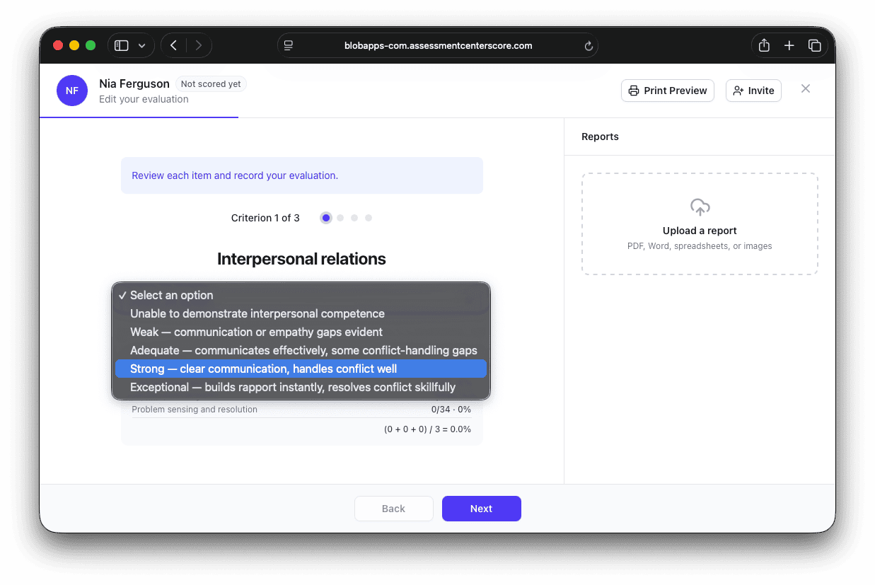Click 'PDF, Word, spreadsheets, or images' hint

tap(700, 246)
